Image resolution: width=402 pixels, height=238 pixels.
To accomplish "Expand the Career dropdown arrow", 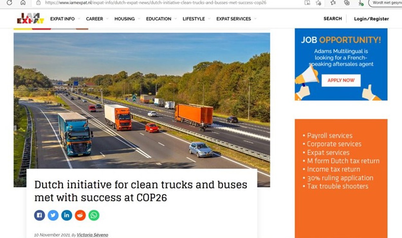I will (x=107, y=19).
